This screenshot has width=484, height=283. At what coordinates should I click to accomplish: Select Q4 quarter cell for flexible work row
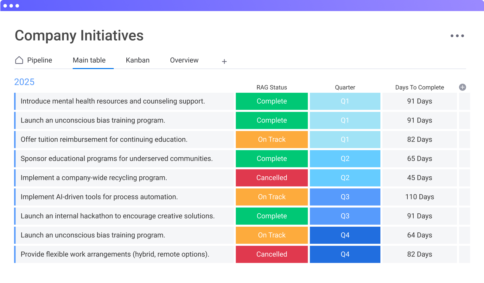[x=345, y=254]
